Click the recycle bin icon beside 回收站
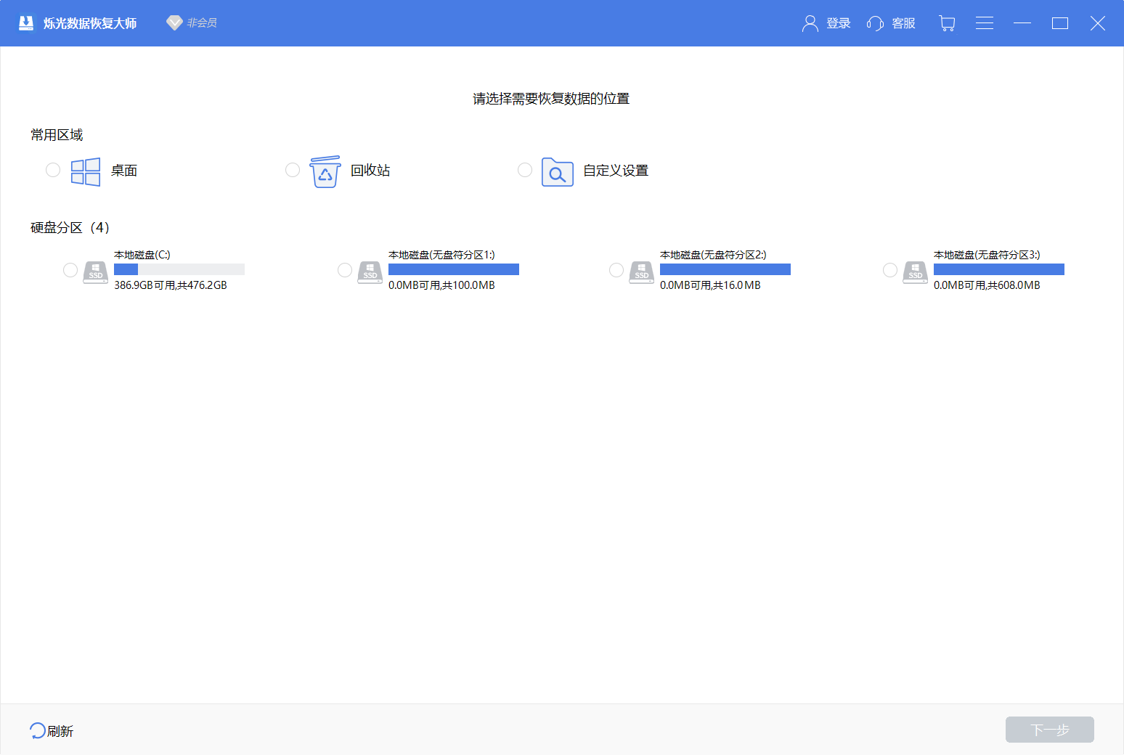Image resolution: width=1124 pixels, height=755 pixels. click(325, 171)
